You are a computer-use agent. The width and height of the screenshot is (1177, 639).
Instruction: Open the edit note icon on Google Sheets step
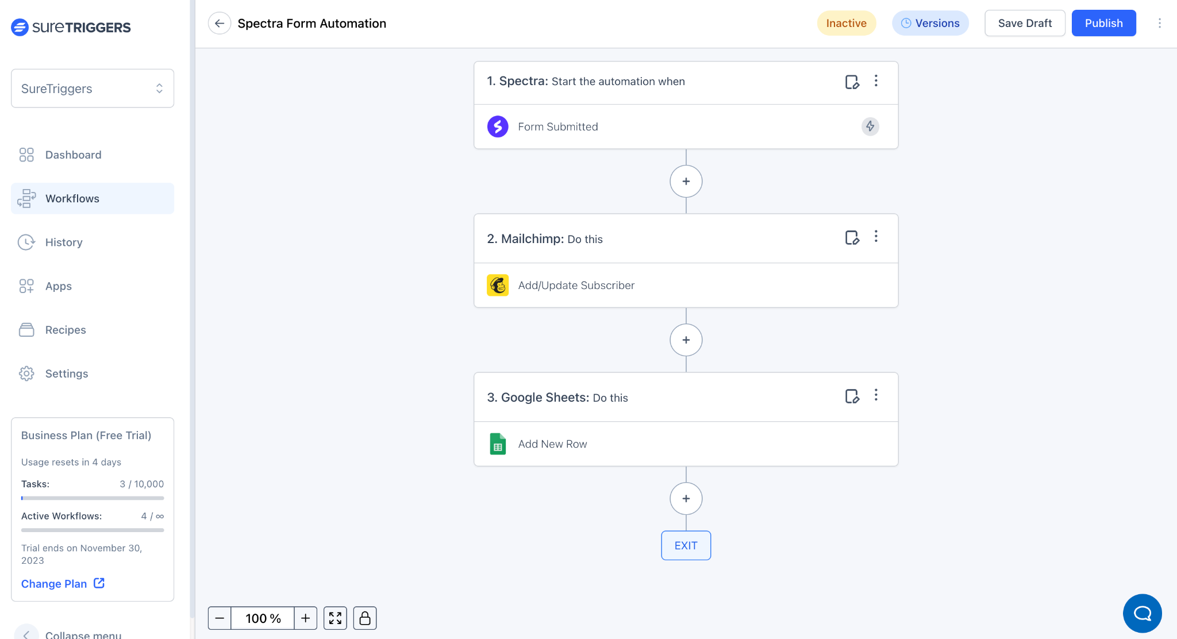(x=852, y=396)
